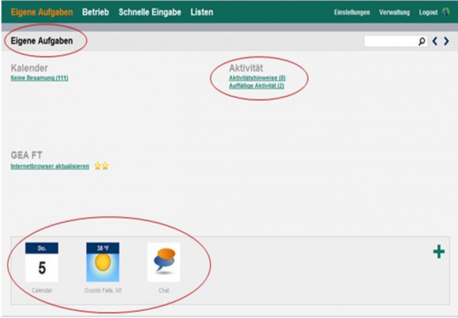Go to the Listen tab
This screenshot has height=318, width=458.
click(x=201, y=12)
